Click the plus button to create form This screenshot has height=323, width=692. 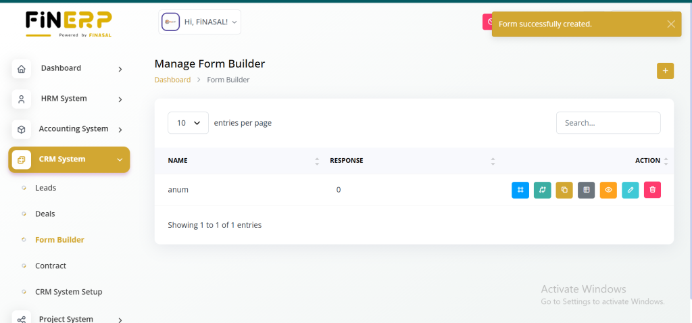click(665, 71)
